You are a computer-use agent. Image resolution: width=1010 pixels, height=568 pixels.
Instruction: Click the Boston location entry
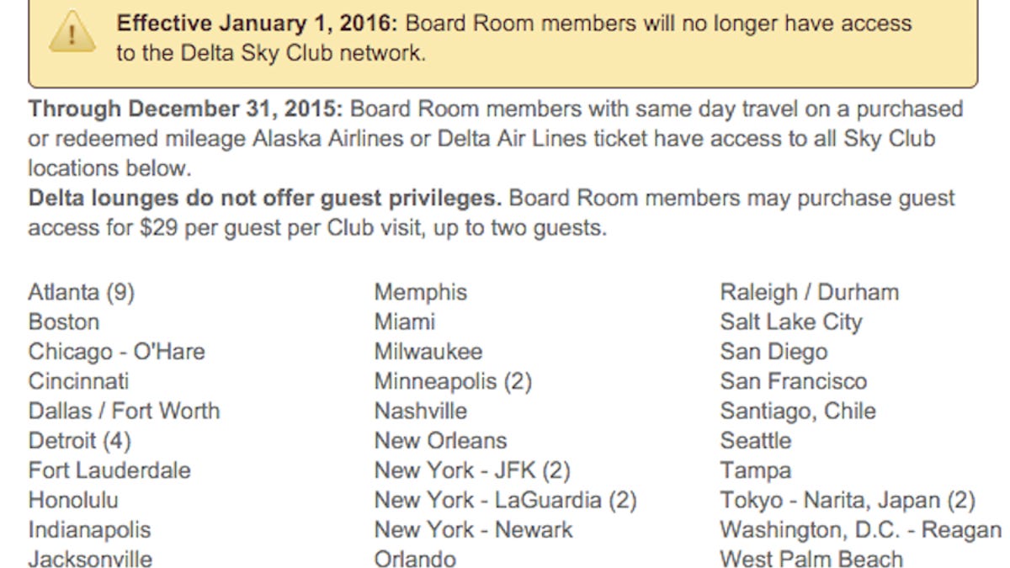coord(64,322)
